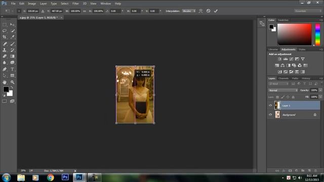
Task: Switch to the Channels tab
Action: pos(283,78)
